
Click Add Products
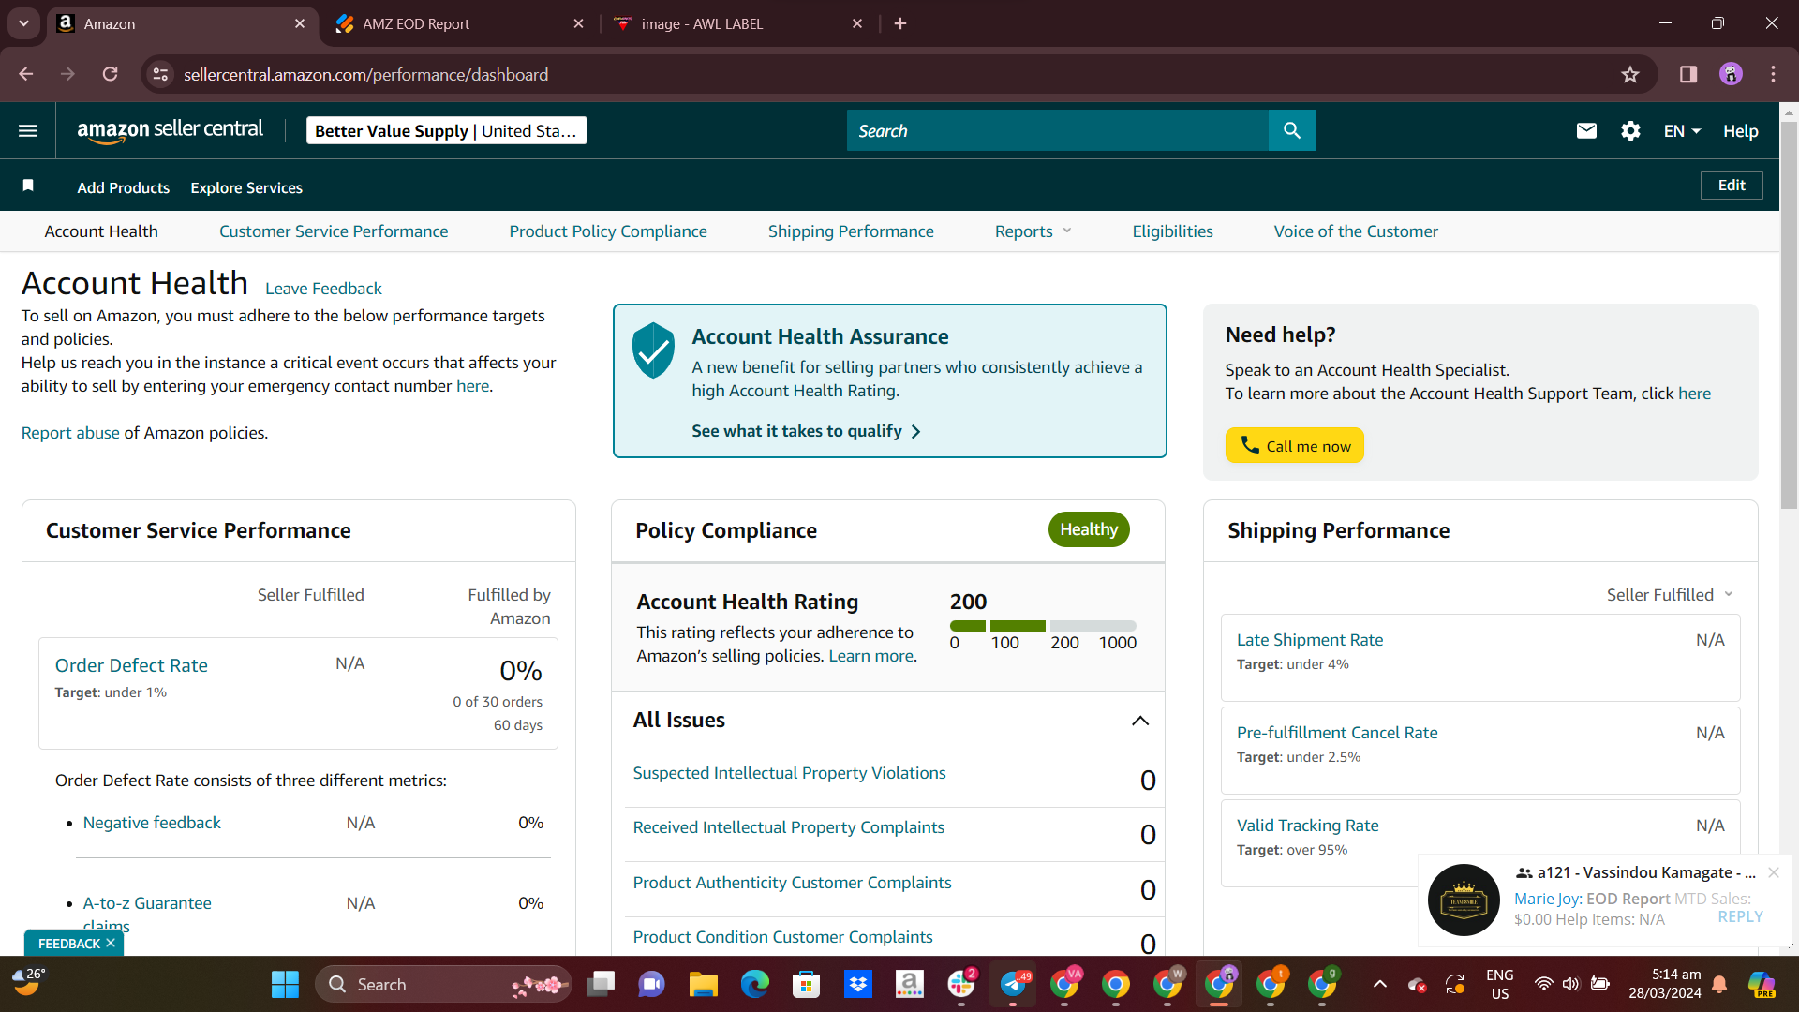[x=124, y=187]
